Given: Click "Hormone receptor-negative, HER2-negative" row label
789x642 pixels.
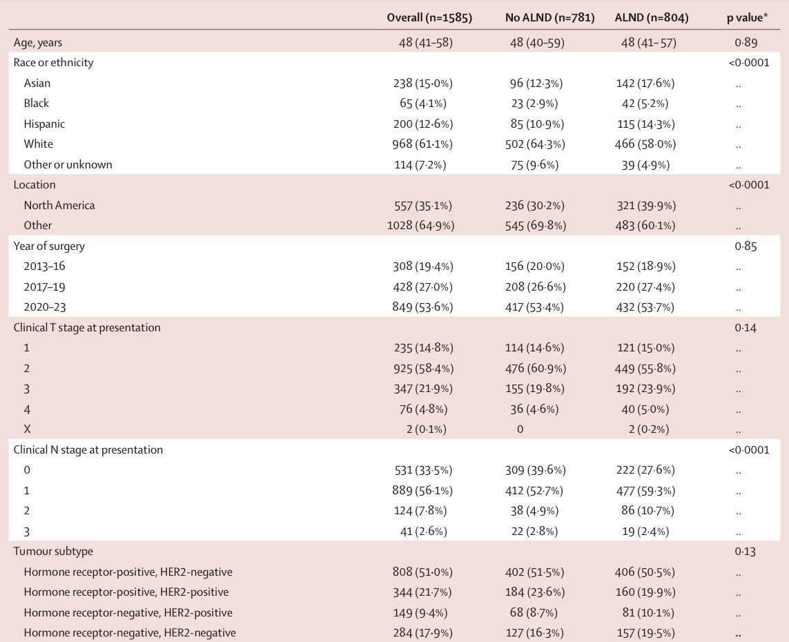Looking at the screenshot, I should 130,632.
